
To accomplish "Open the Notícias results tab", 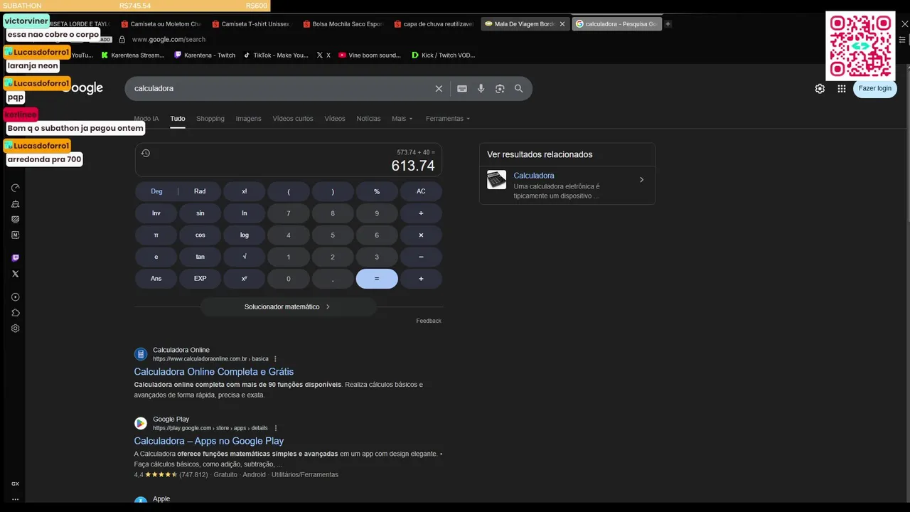I will [x=368, y=119].
